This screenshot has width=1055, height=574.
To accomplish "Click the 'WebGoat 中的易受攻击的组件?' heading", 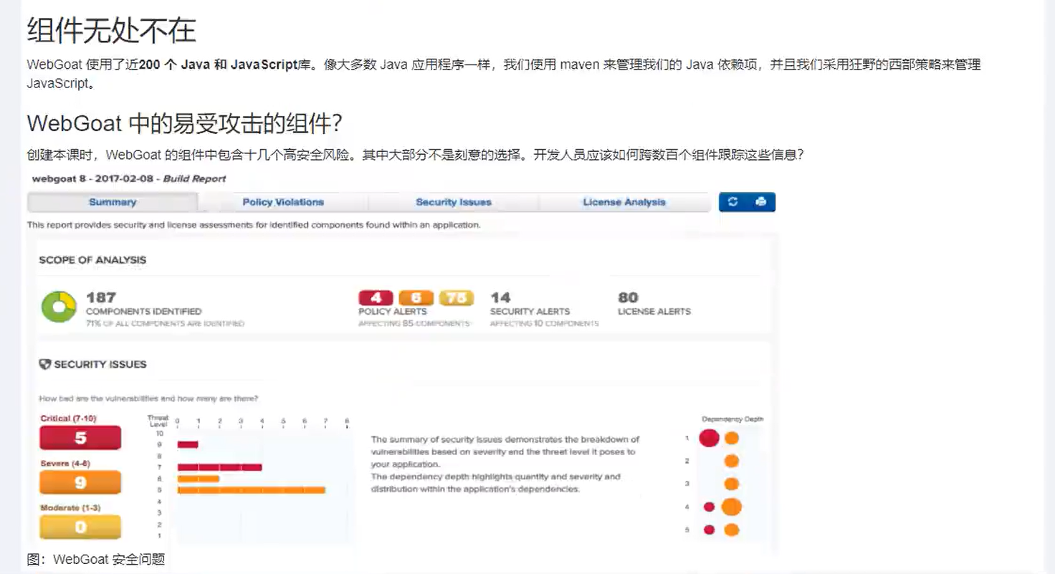I will [x=184, y=123].
